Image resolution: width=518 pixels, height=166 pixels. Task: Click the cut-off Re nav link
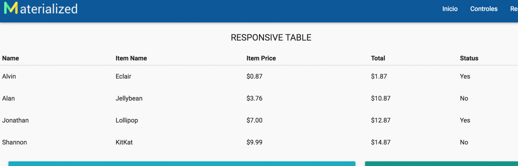coord(514,9)
